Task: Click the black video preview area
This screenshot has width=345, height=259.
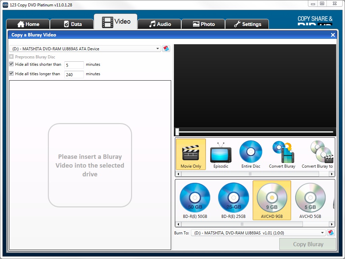Action: [x=255, y=86]
